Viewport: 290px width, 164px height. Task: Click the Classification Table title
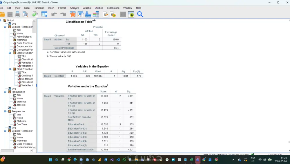81,22
